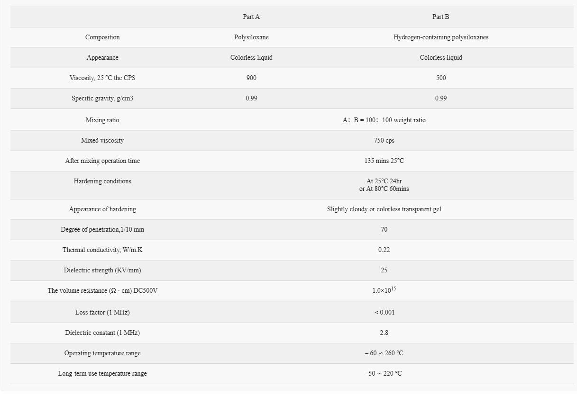The width and height of the screenshot is (577, 396).
Task: Click the mixing ratio A:B = 100:100 value
Action: [384, 120]
